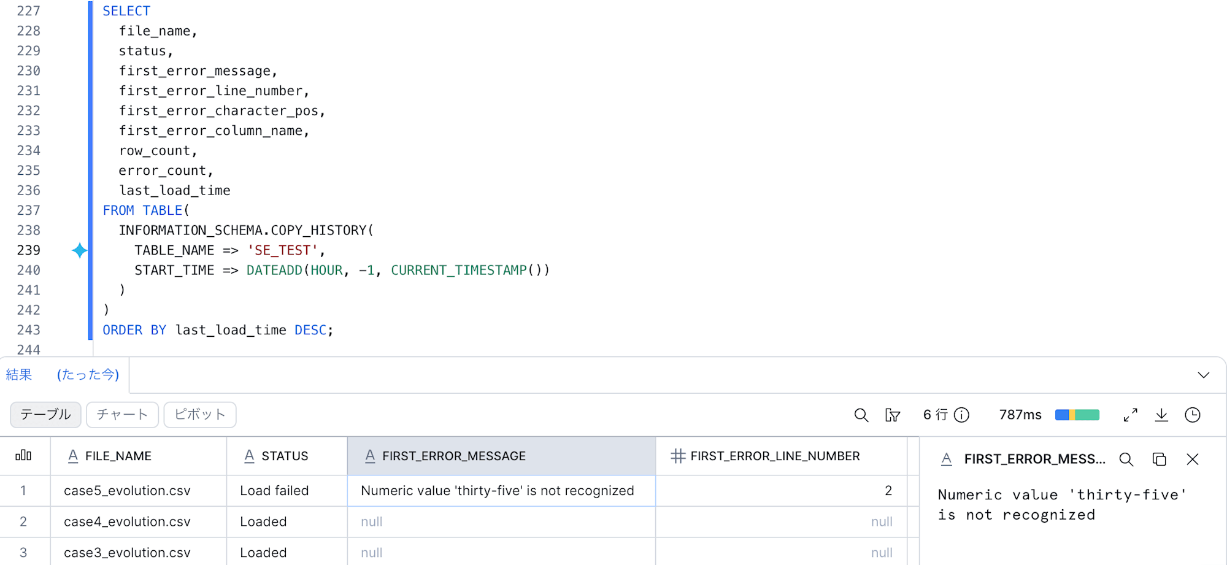Viewport: 1227px width, 565px height.
Task: Select the 'Numeric value thirty-five' error cell
Action: click(501, 491)
